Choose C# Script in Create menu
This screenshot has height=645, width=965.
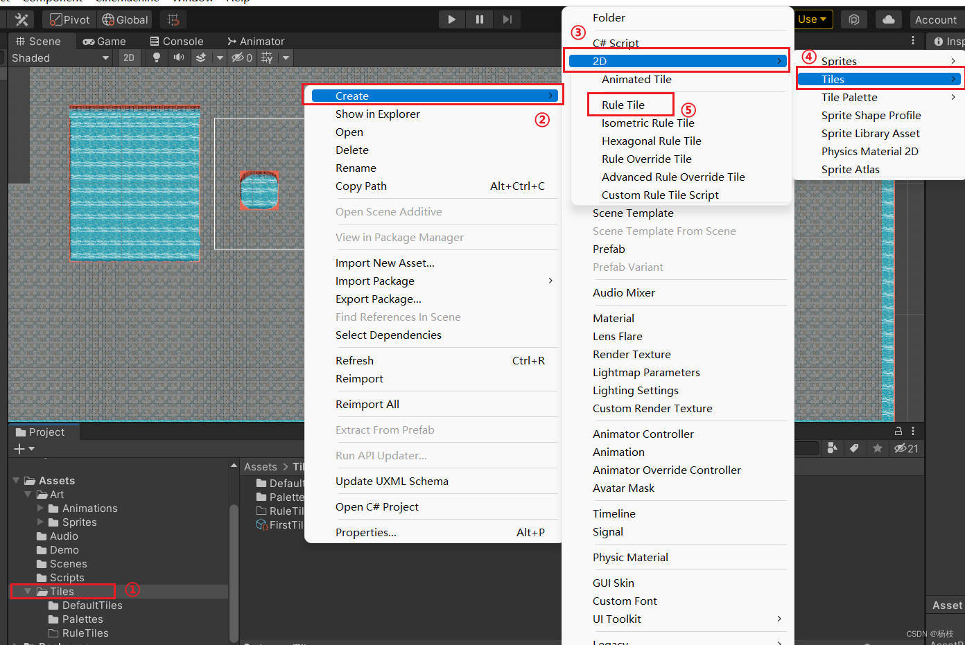[x=616, y=43]
